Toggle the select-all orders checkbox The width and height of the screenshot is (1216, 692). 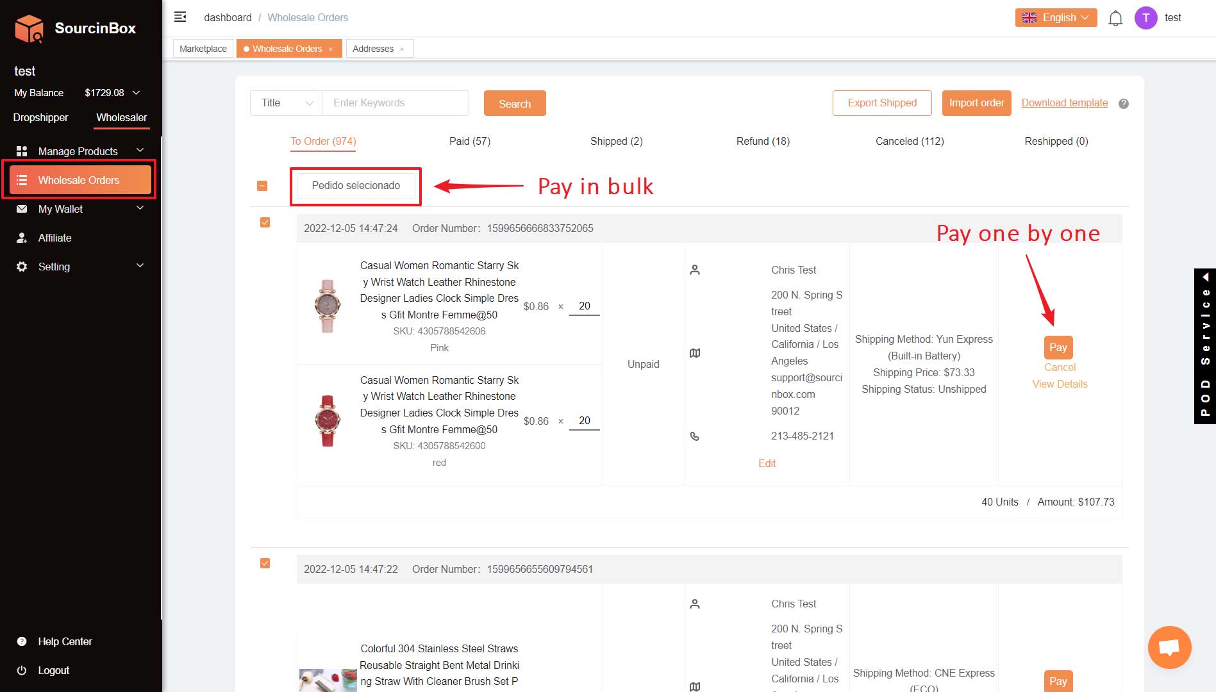tap(262, 186)
